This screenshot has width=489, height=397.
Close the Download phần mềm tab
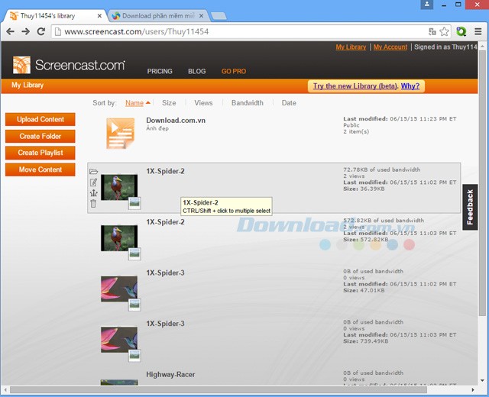tap(201, 15)
